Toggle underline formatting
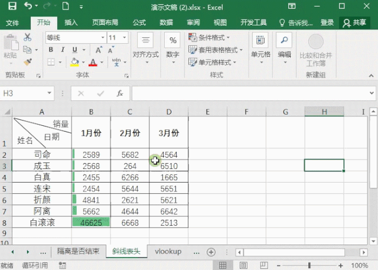378x270 pixels. pyautogui.click(x=75, y=50)
